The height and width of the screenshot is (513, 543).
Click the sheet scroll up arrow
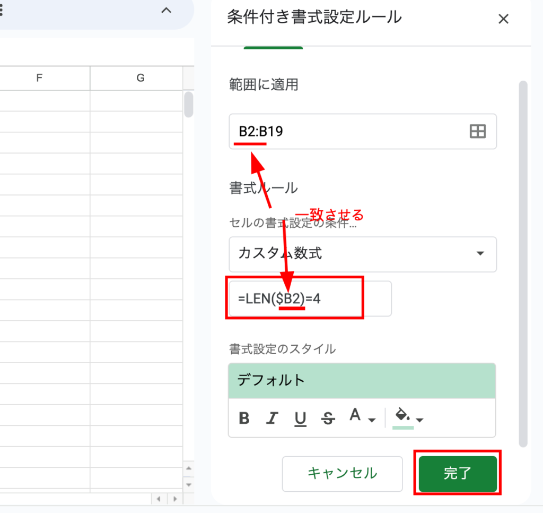(x=189, y=468)
